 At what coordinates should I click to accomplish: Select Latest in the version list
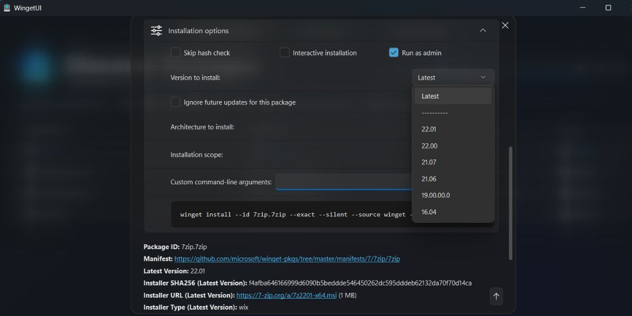453,96
